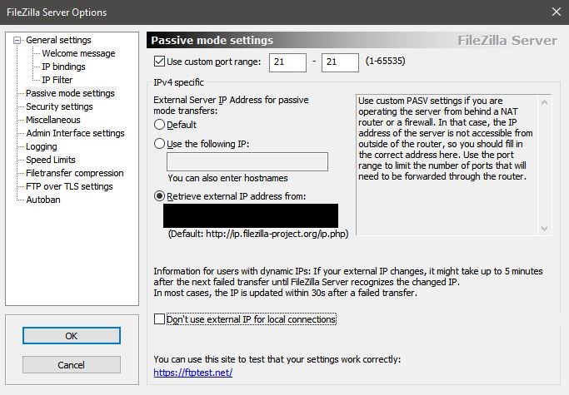The width and height of the screenshot is (569, 395).
Task: Enable Don't use external IP for local connections
Action: tap(159, 318)
